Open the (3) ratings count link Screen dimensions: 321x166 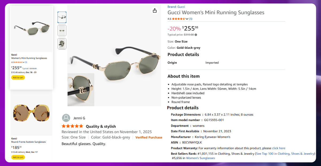[x=191, y=19]
